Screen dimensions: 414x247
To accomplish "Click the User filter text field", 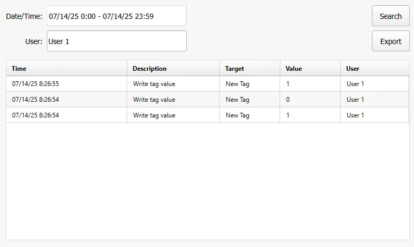I will [x=116, y=41].
